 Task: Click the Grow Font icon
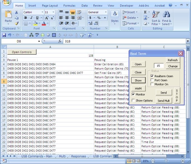click(46, 18)
